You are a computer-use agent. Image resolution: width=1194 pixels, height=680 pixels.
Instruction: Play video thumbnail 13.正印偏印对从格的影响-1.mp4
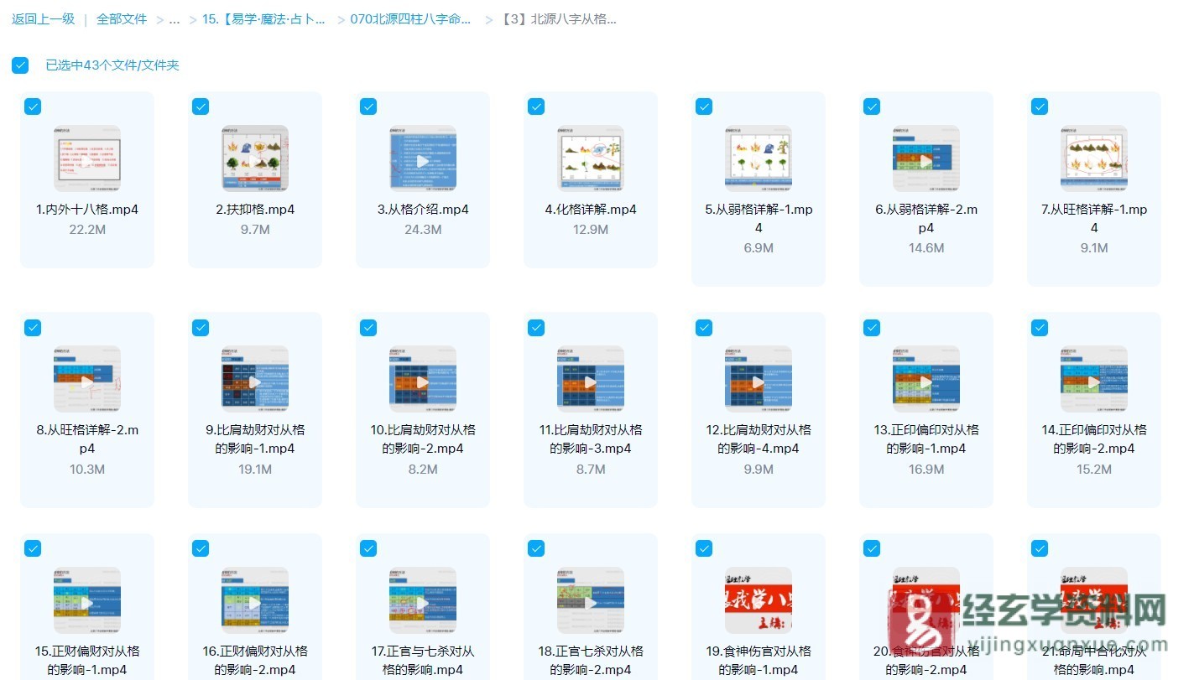(x=926, y=380)
